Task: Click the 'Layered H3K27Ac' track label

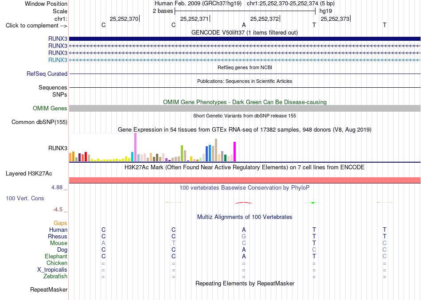Action: pos(29,174)
